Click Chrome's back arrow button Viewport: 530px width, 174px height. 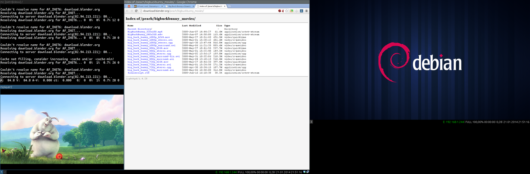click(x=127, y=11)
